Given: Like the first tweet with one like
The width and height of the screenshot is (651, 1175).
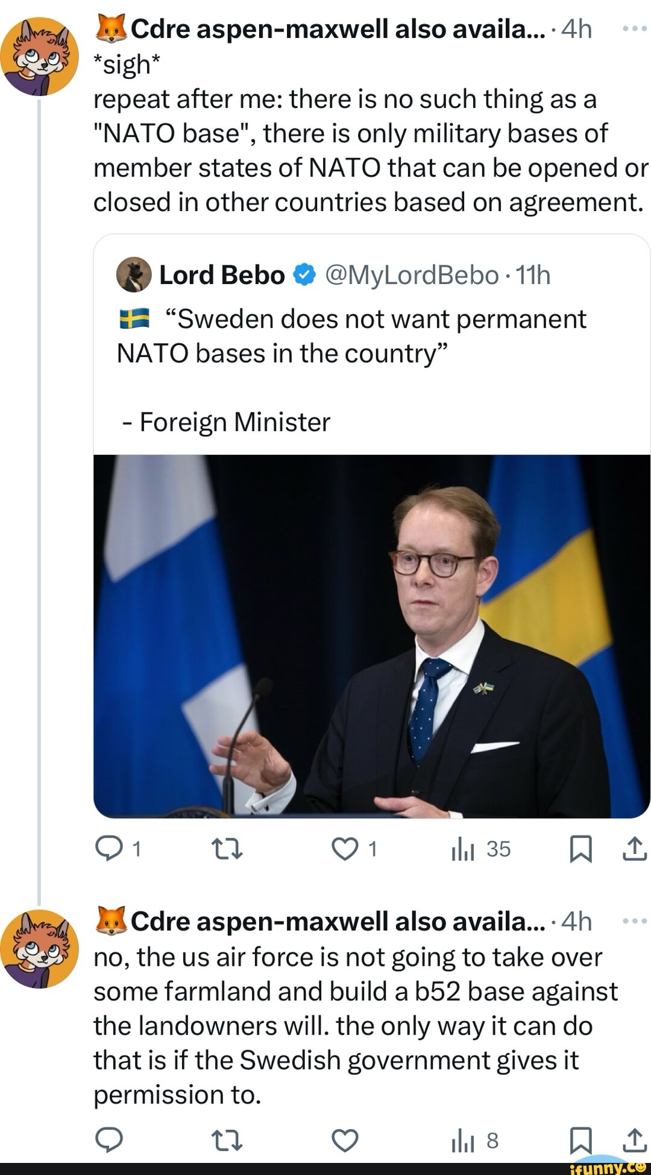Looking at the screenshot, I should [x=345, y=849].
